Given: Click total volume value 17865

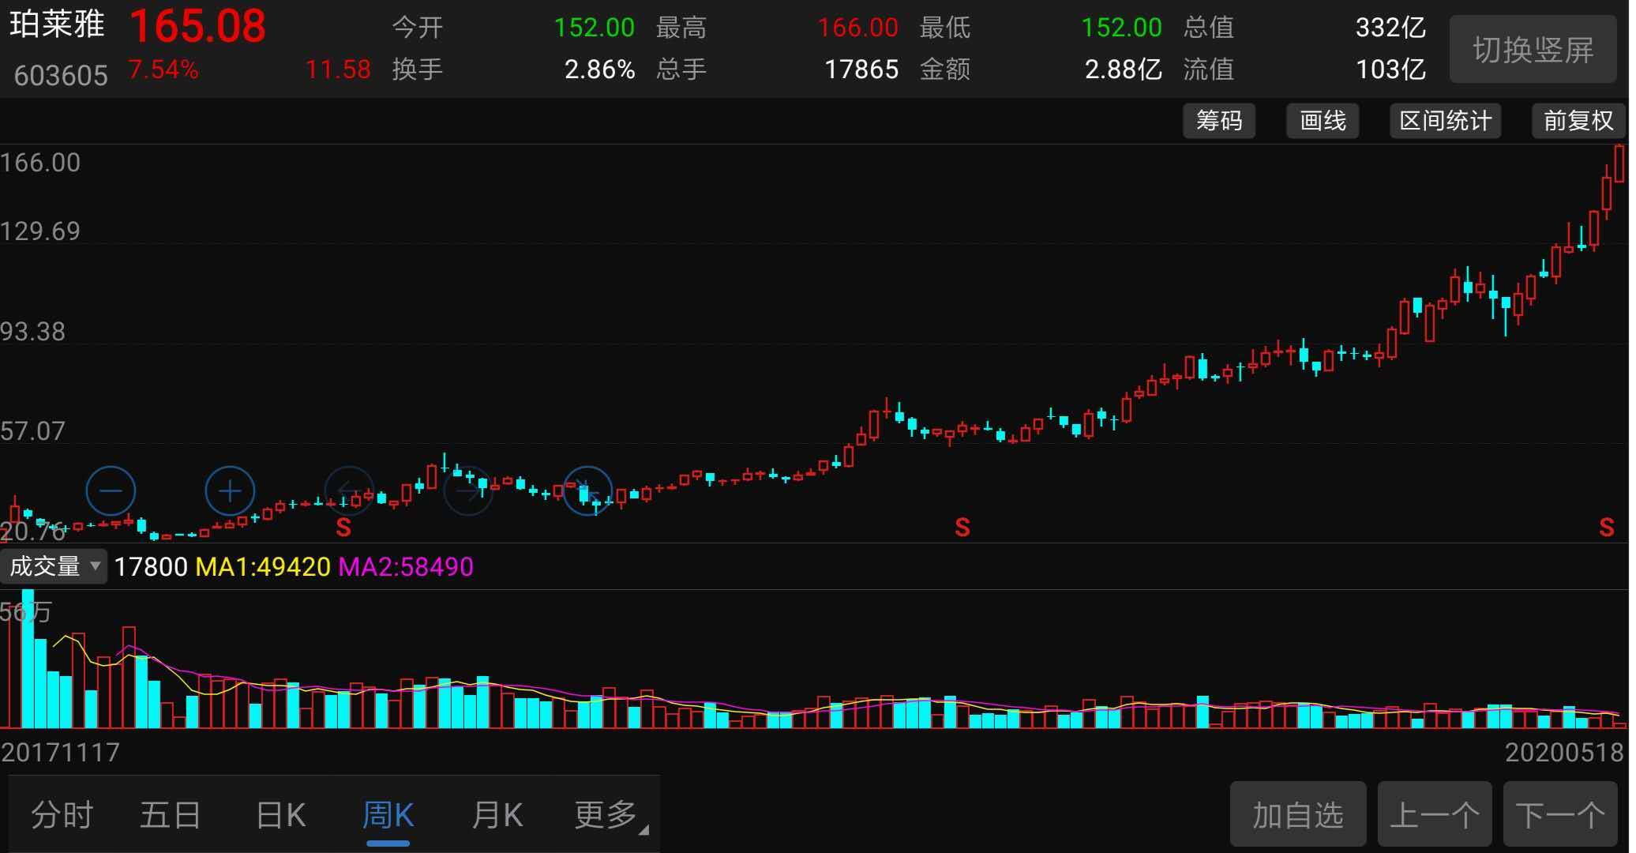Looking at the screenshot, I should [861, 70].
